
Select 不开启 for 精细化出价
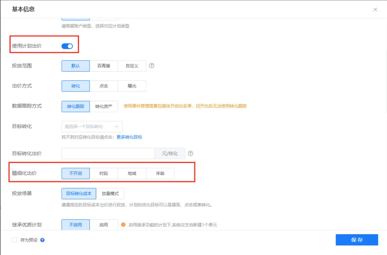pyautogui.click(x=76, y=173)
